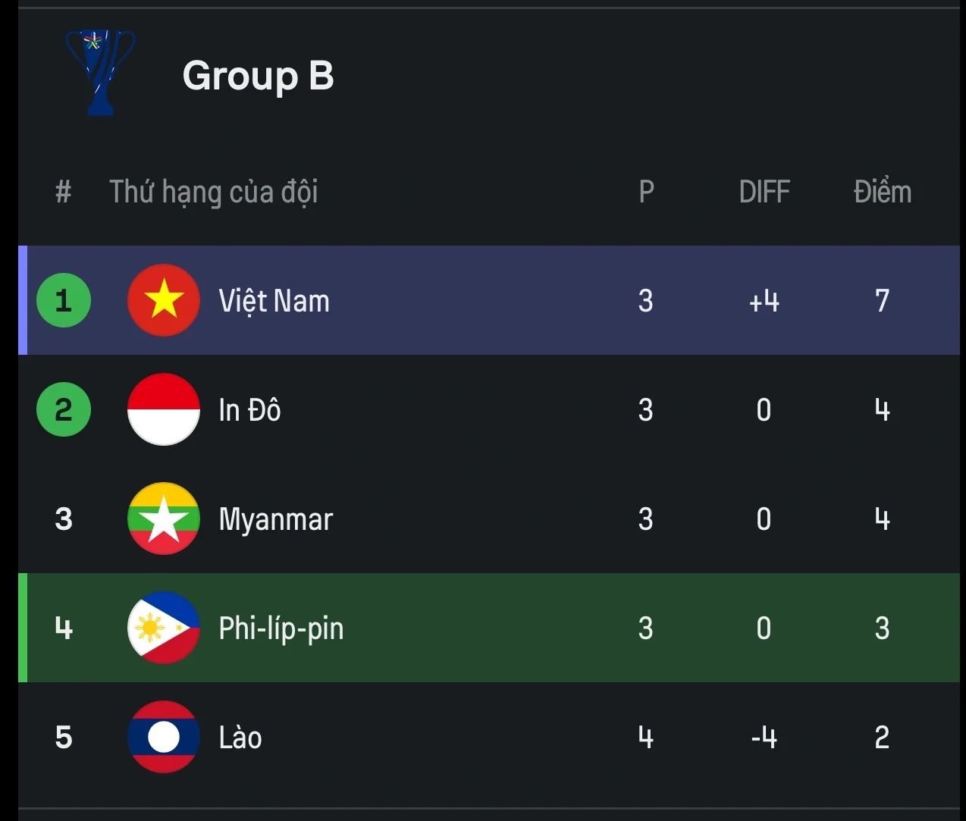Viewport: 966px width, 821px height.
Task: Open the Group B heading
Action: [x=258, y=76]
